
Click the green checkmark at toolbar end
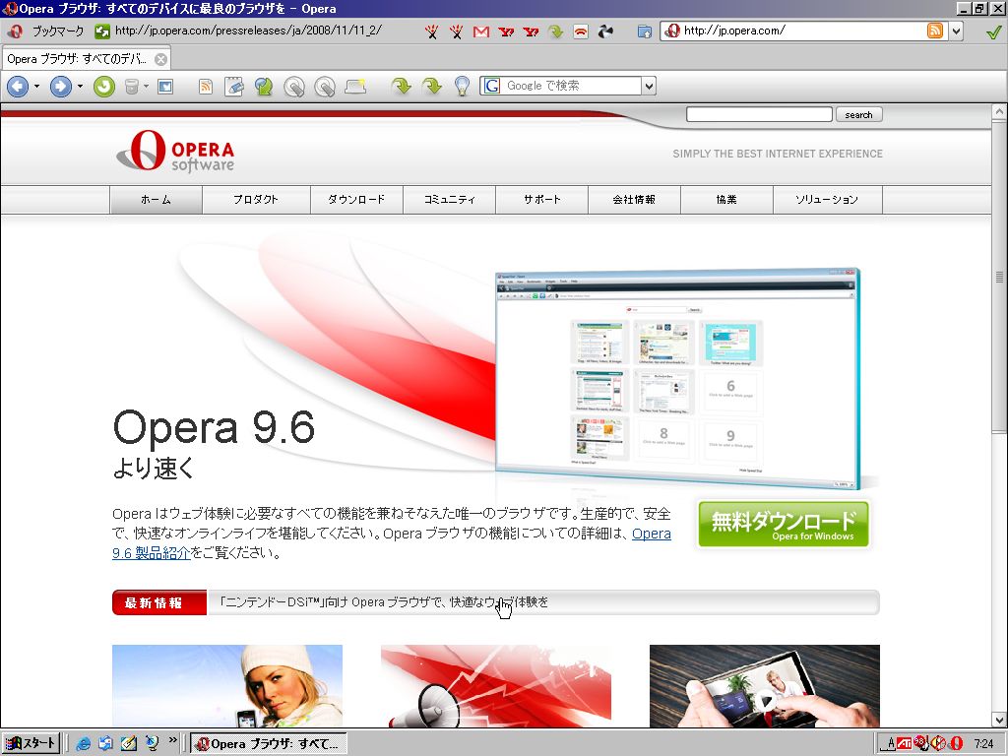994,31
